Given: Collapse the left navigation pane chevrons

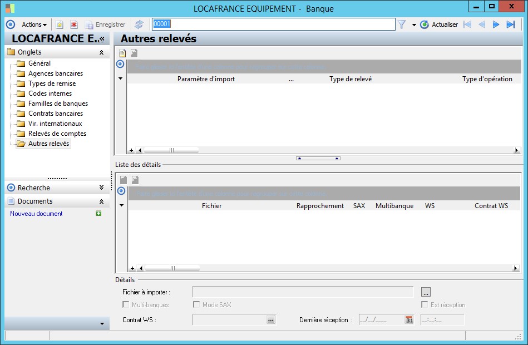Looking at the screenshot, I should (102, 39).
